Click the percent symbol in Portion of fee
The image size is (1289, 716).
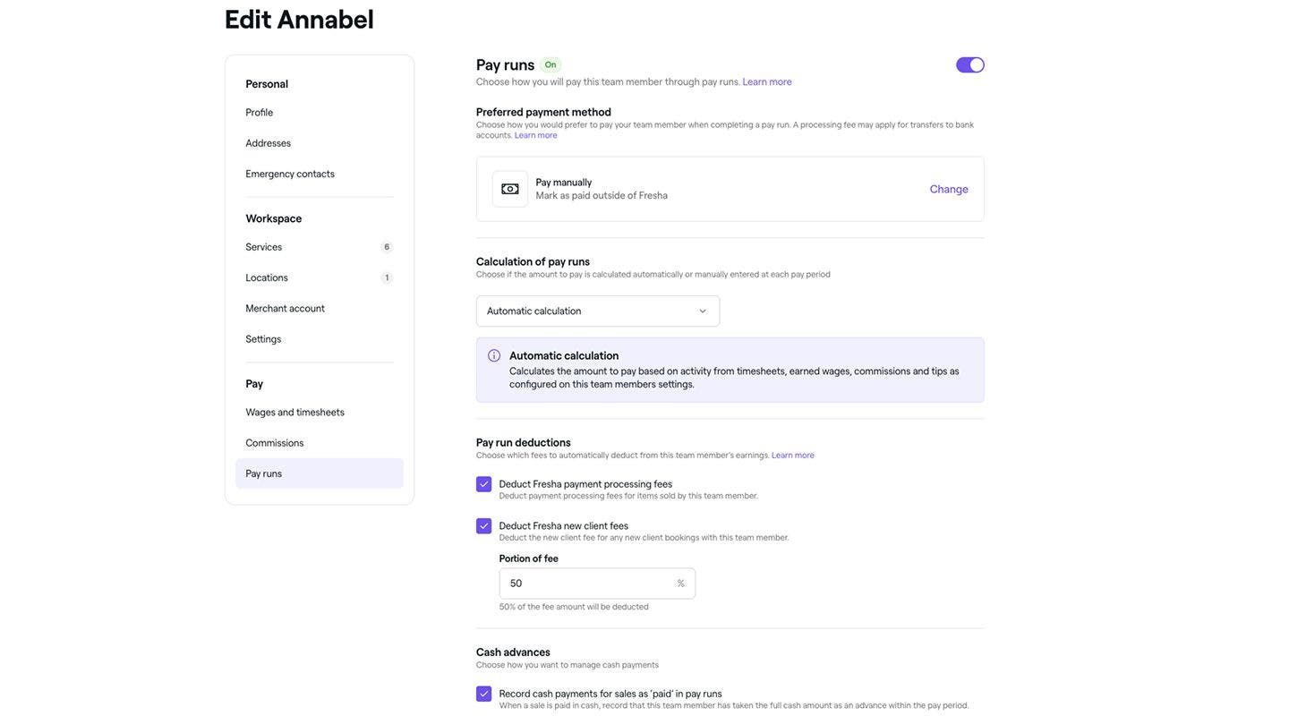point(680,584)
